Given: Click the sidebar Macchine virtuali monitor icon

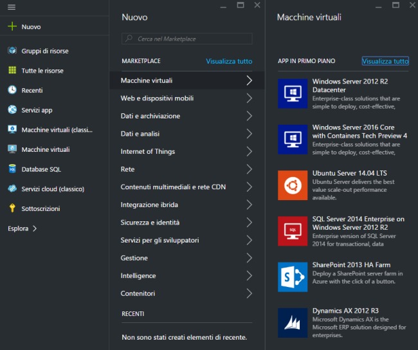Looking at the screenshot, I should coord(12,149).
